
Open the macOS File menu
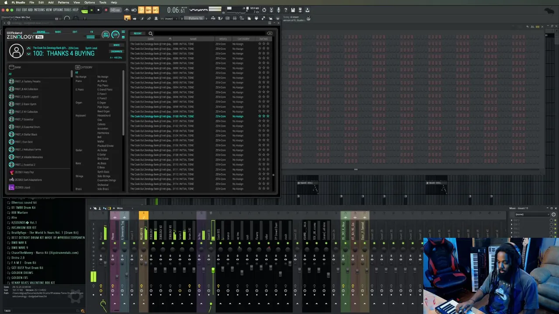click(32, 2)
